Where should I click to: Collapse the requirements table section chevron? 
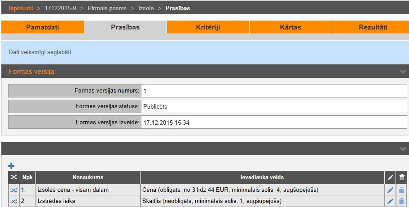(x=403, y=149)
